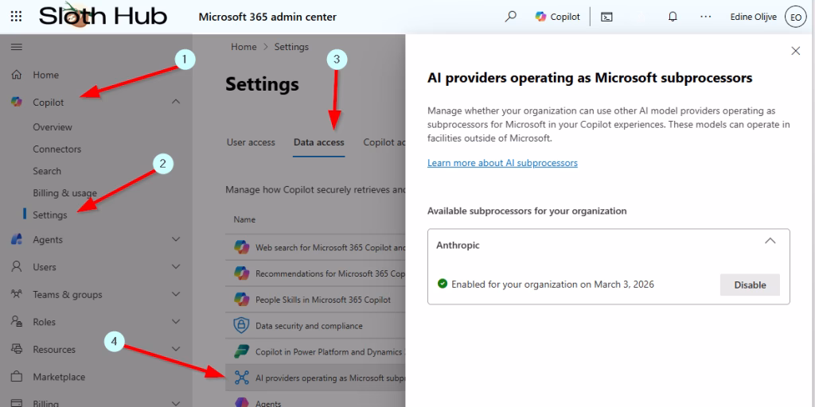Open the EO account avatar

[796, 17]
